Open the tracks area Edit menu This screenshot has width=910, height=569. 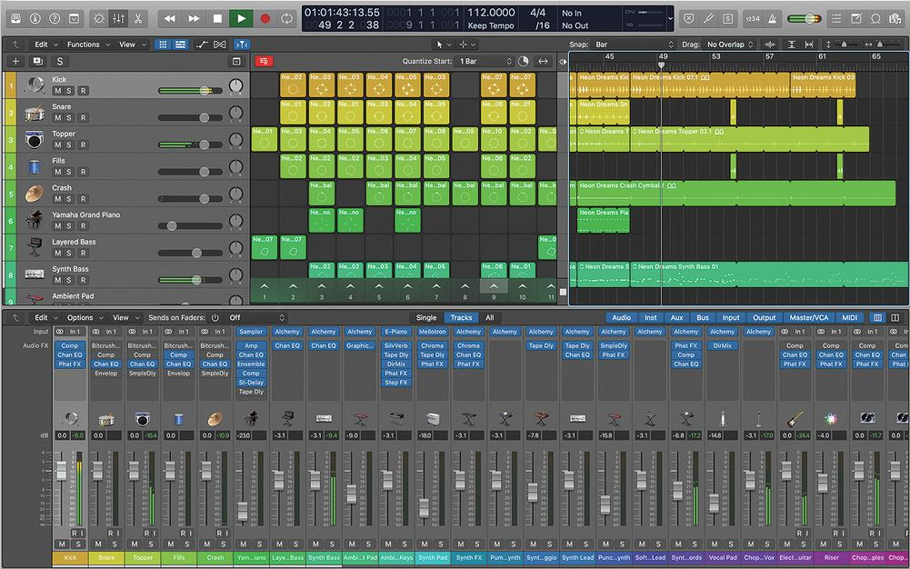pos(45,44)
